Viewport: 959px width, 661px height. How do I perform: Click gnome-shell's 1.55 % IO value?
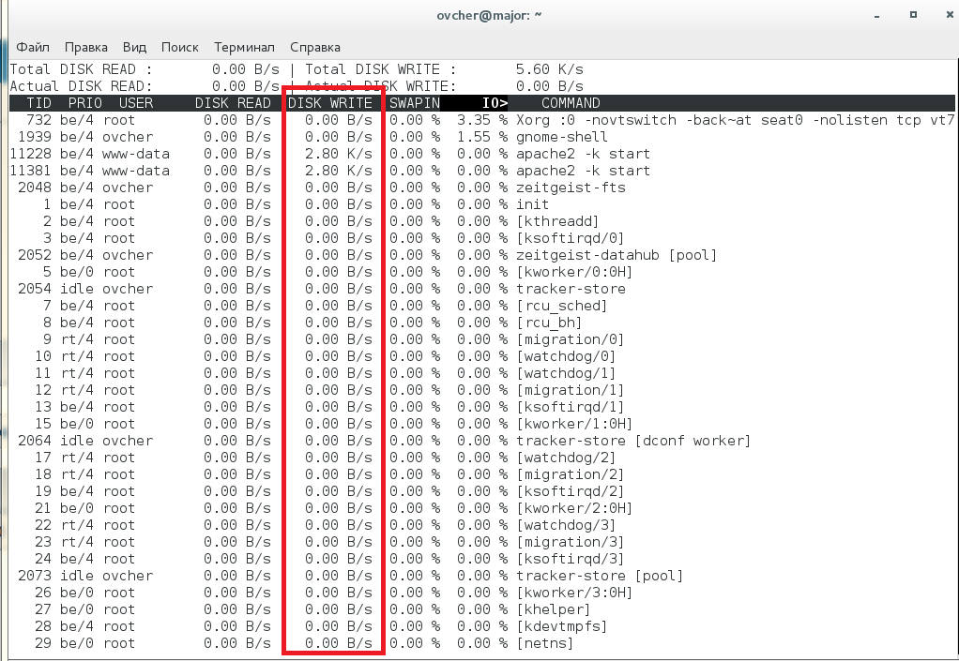(x=482, y=137)
